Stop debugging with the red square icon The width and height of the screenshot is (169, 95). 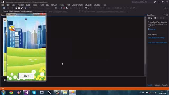[64, 8]
